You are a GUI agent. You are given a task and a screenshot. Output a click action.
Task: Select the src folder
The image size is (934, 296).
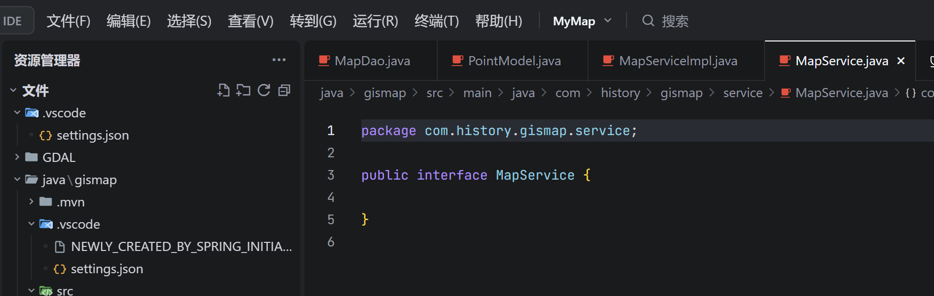tap(65, 290)
